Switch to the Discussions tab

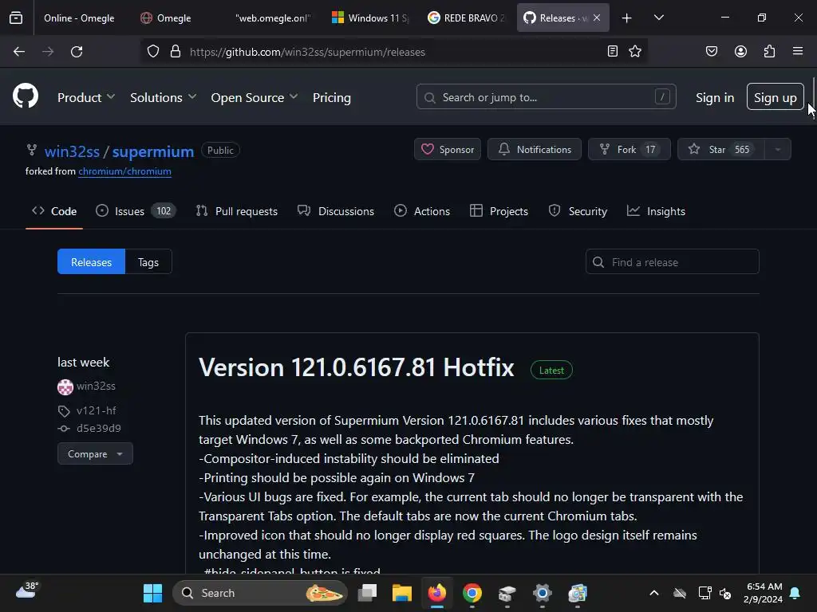point(336,211)
